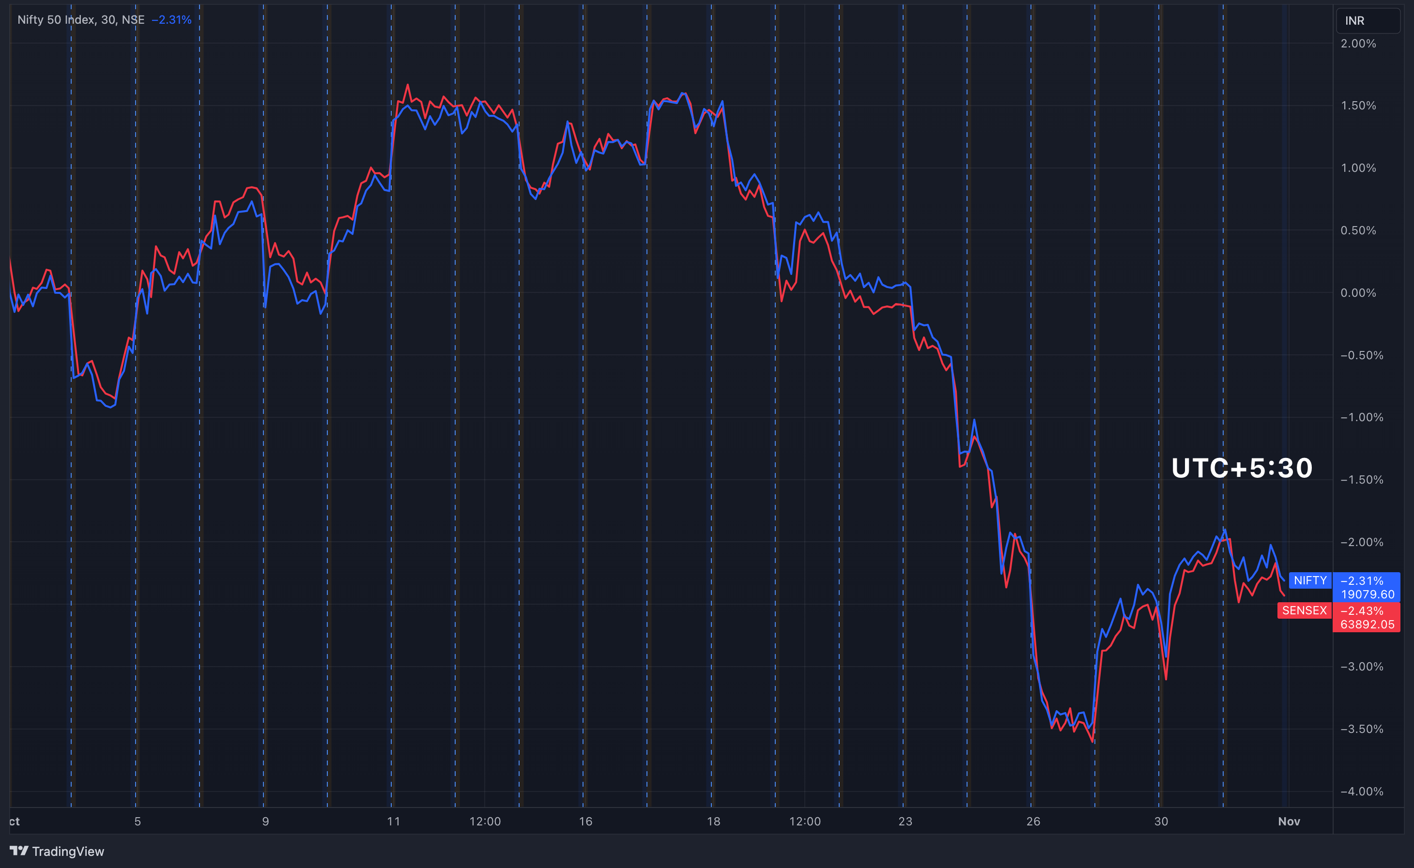The width and height of the screenshot is (1414, 868).
Task: Click the 0.00% level on price scale
Action: (x=1358, y=293)
